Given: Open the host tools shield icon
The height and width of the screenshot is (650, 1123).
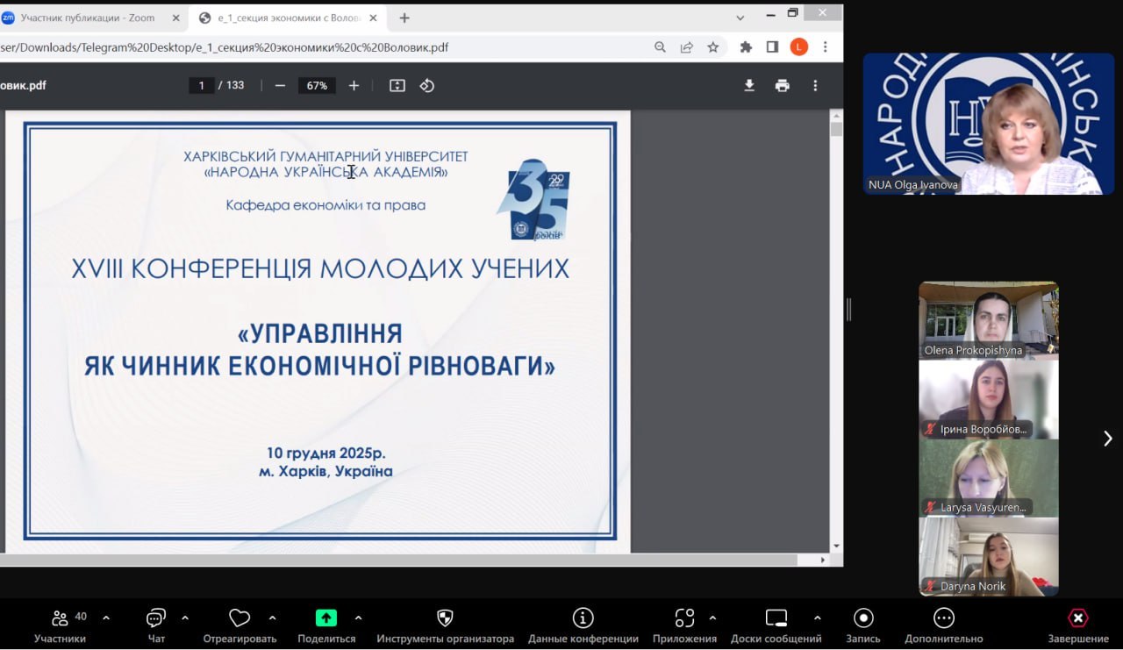Looking at the screenshot, I should [x=445, y=618].
